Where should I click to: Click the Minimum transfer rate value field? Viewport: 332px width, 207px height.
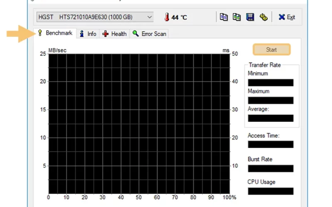[x=271, y=82]
